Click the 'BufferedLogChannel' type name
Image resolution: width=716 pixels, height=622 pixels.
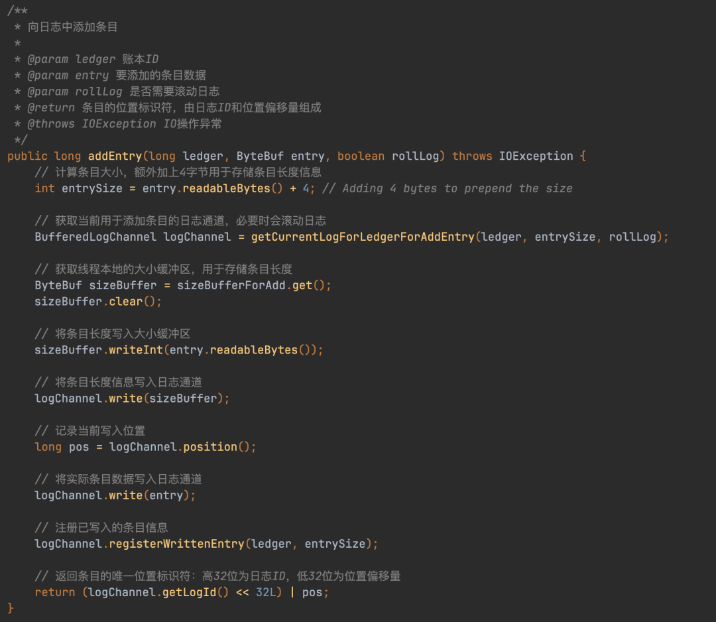[x=95, y=237]
